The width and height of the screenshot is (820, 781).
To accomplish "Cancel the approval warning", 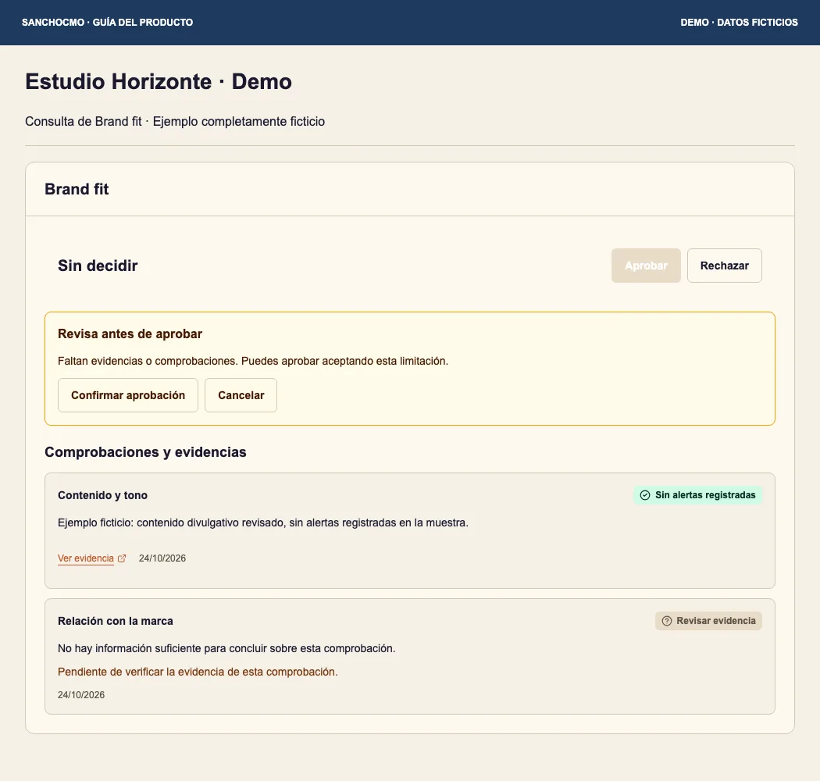I will pyautogui.click(x=241, y=395).
